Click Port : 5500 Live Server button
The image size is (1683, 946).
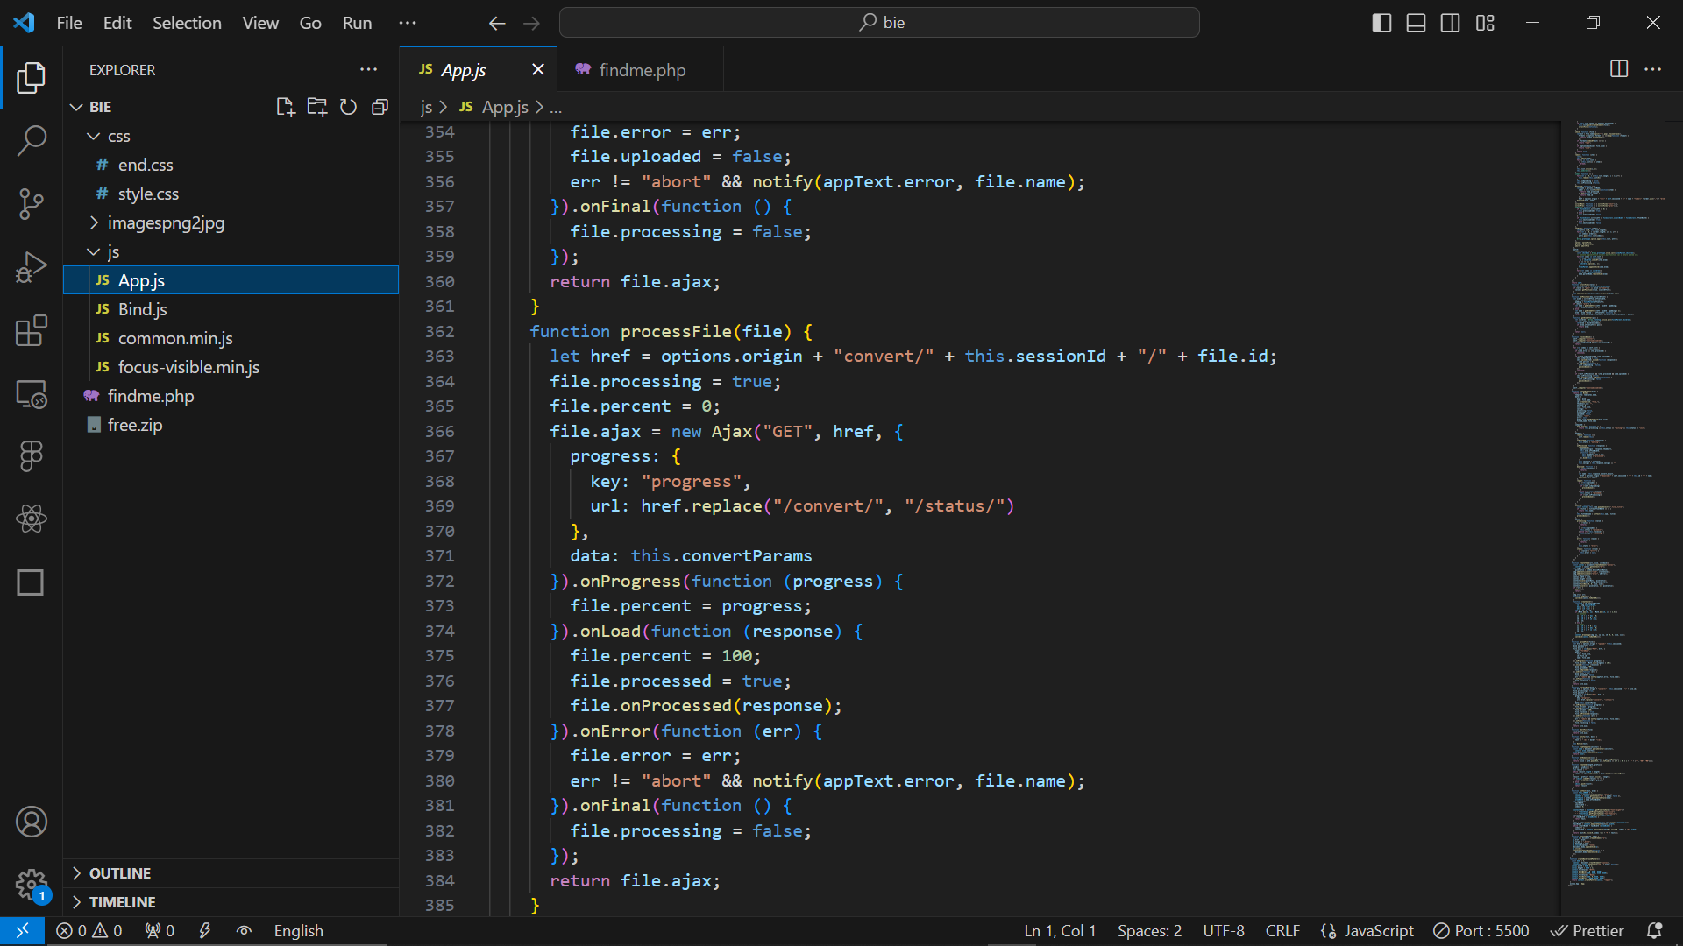click(x=1481, y=931)
